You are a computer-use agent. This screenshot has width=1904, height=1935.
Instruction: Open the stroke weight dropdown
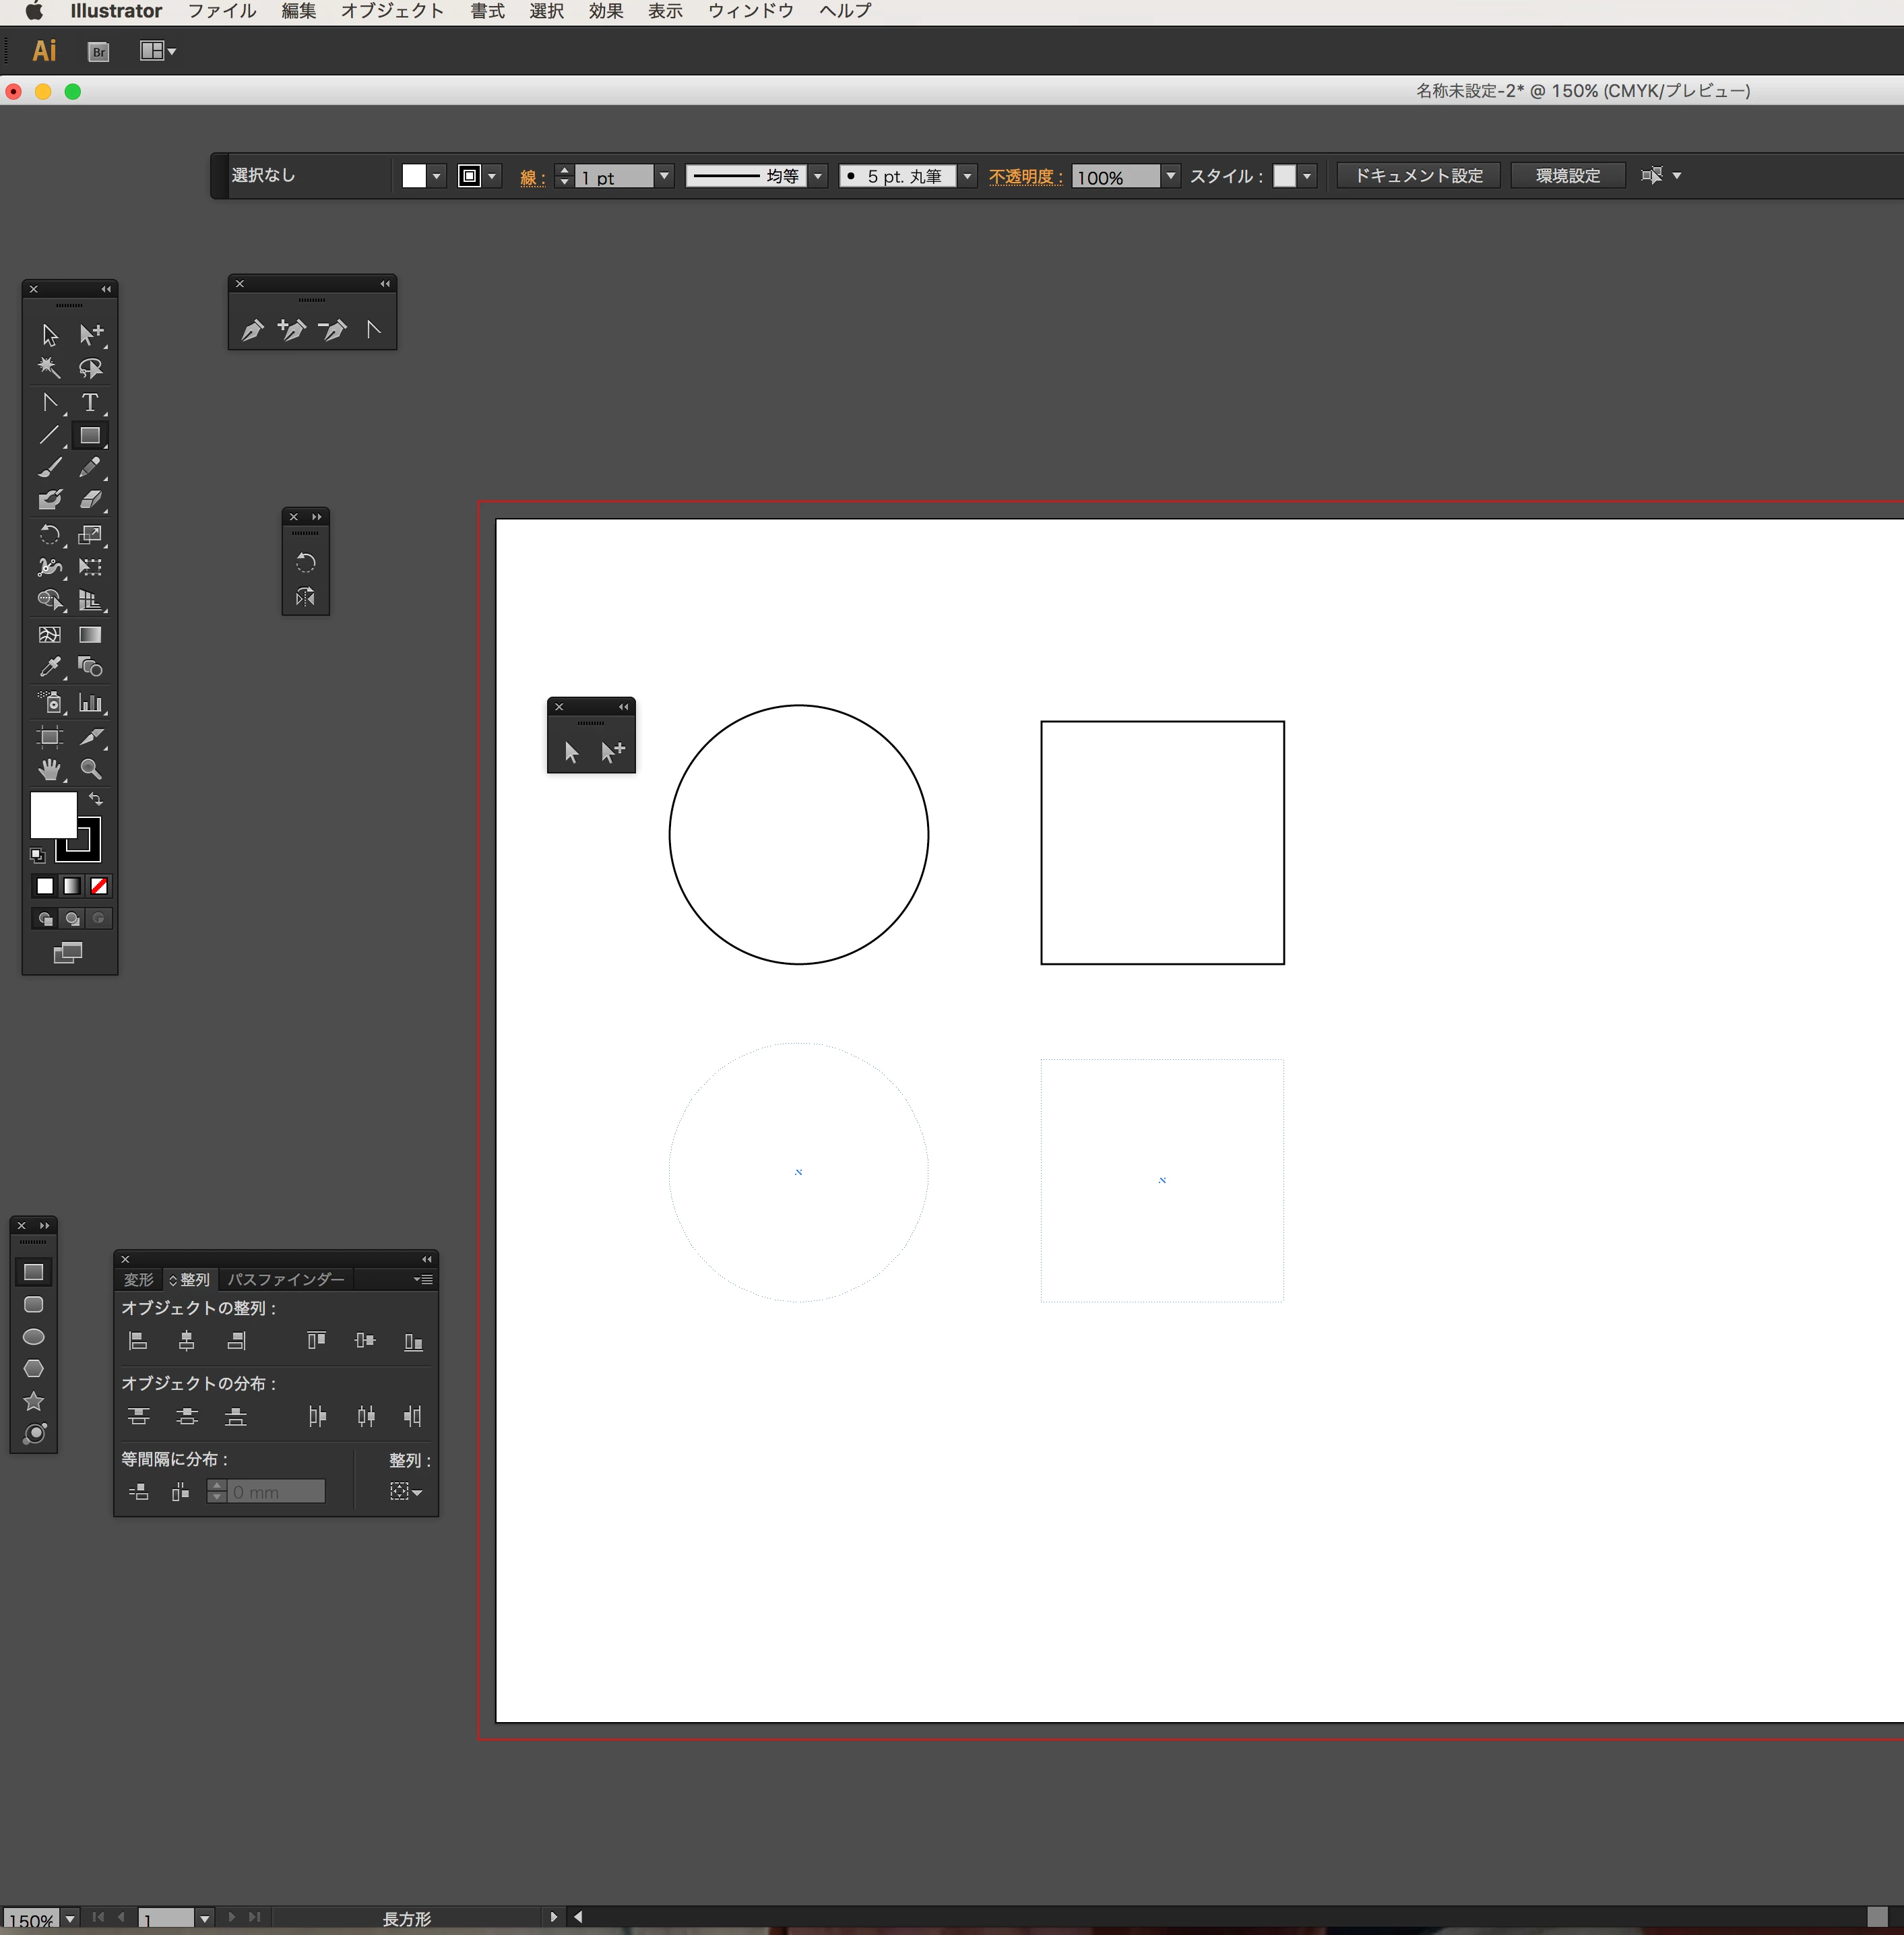tap(664, 176)
